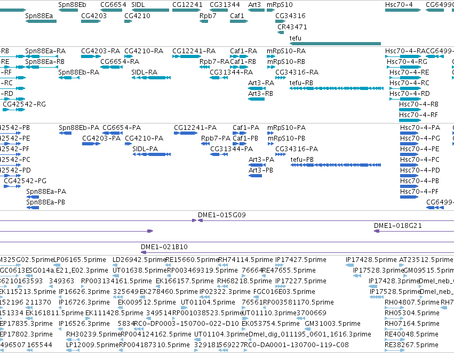Click the "Spn88Eb" gene label
454x353 pixels.
click(x=72, y=5)
